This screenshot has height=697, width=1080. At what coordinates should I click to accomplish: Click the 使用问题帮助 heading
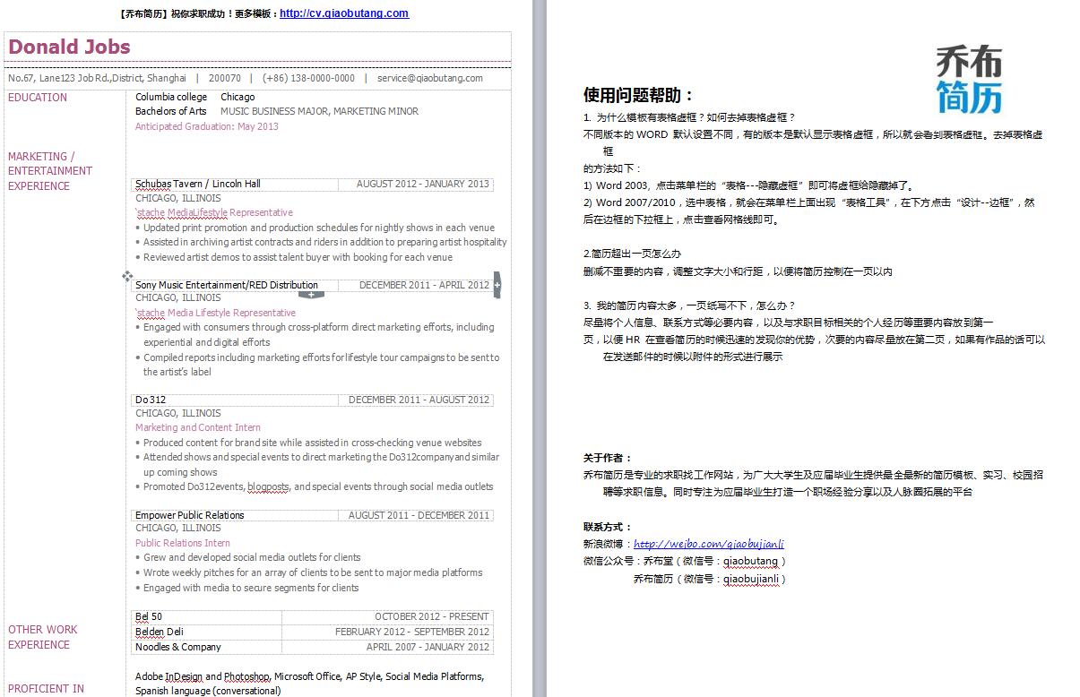tap(638, 95)
